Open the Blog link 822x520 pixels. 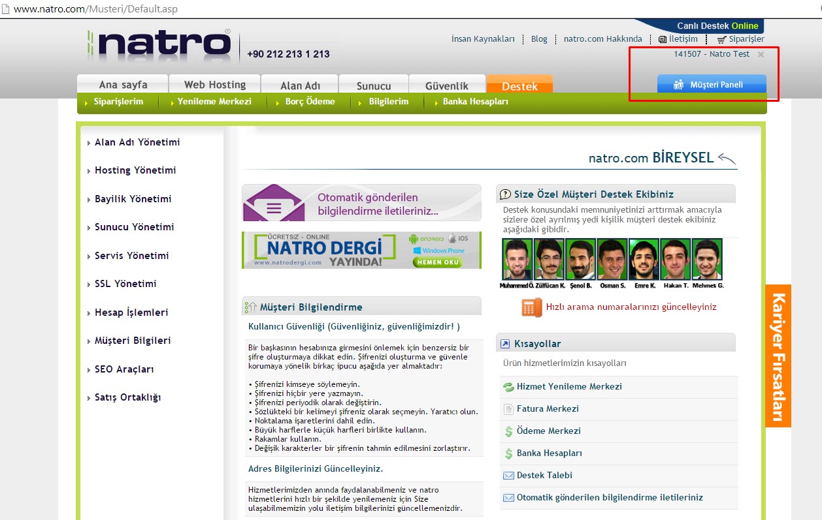pos(539,39)
